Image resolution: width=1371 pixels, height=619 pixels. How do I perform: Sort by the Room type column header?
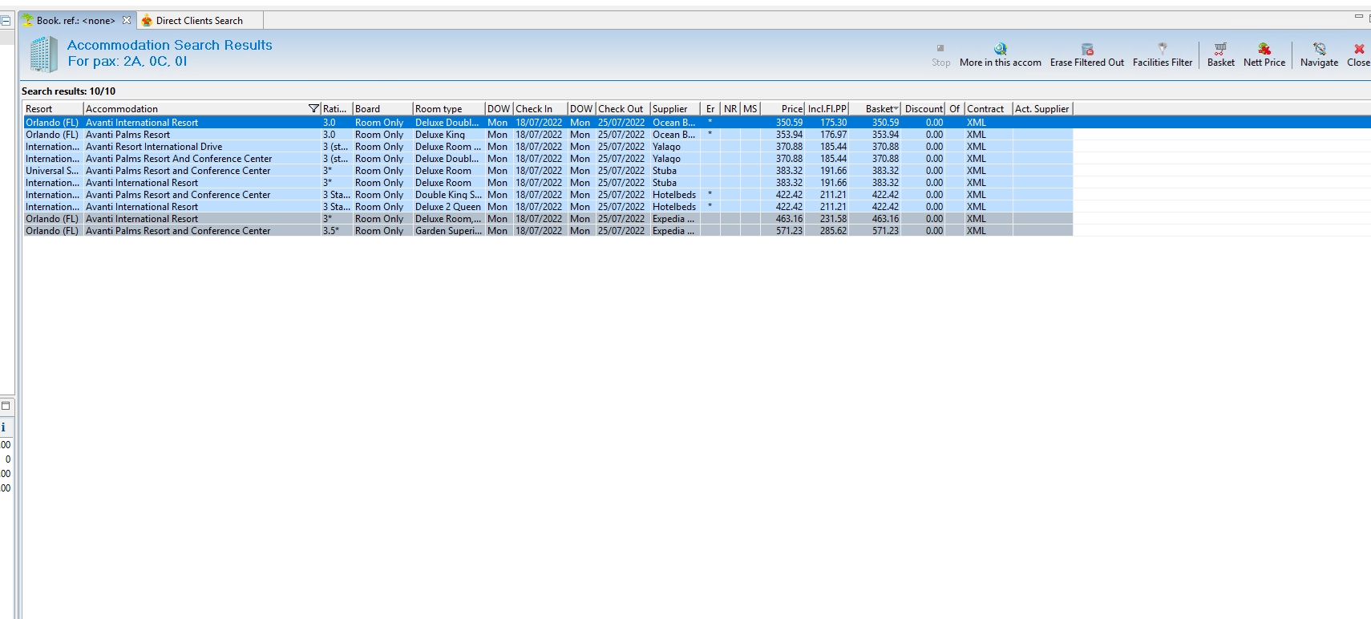(448, 109)
